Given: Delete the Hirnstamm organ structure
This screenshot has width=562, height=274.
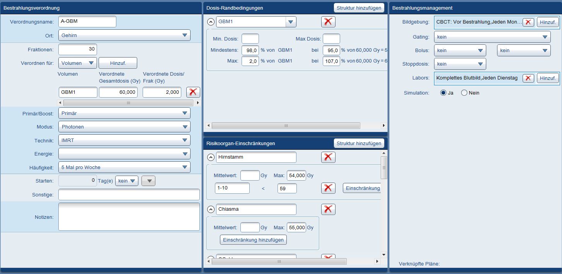Looking at the screenshot, I should coord(328,157).
